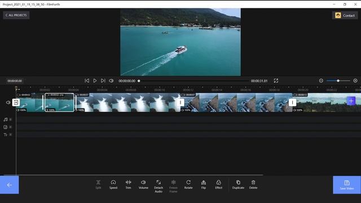Viewport: 361px width, 203px height.
Task: Flip the selected clip
Action: pyautogui.click(x=204, y=184)
